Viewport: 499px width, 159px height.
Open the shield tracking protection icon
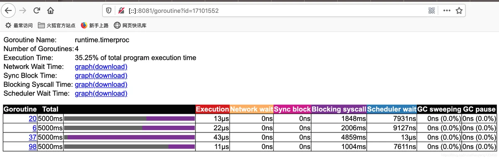109,10
